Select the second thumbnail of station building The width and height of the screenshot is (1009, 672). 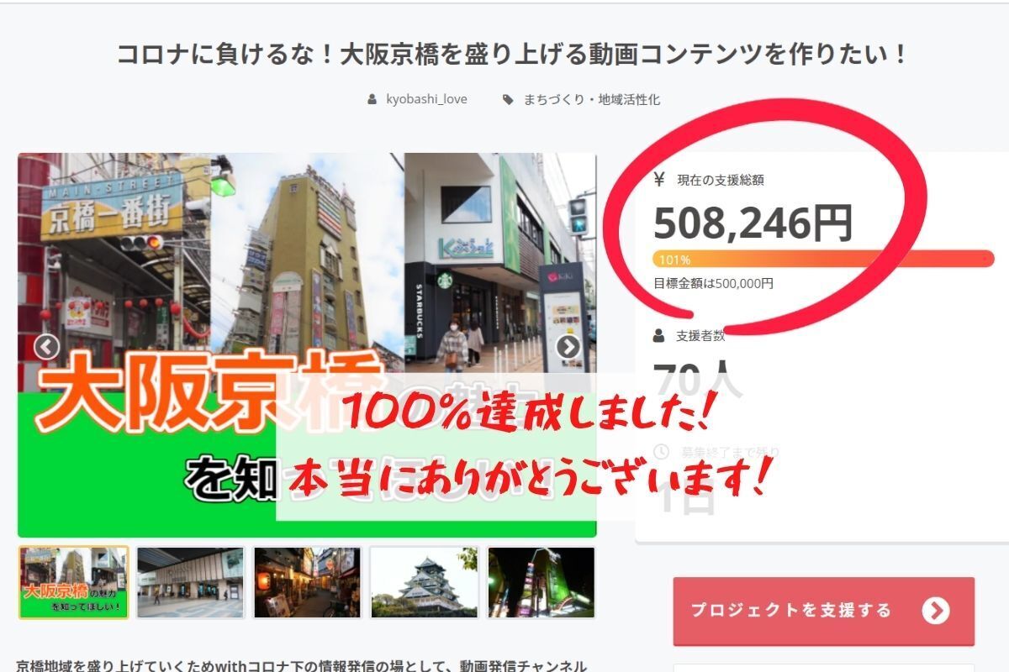pos(191,583)
